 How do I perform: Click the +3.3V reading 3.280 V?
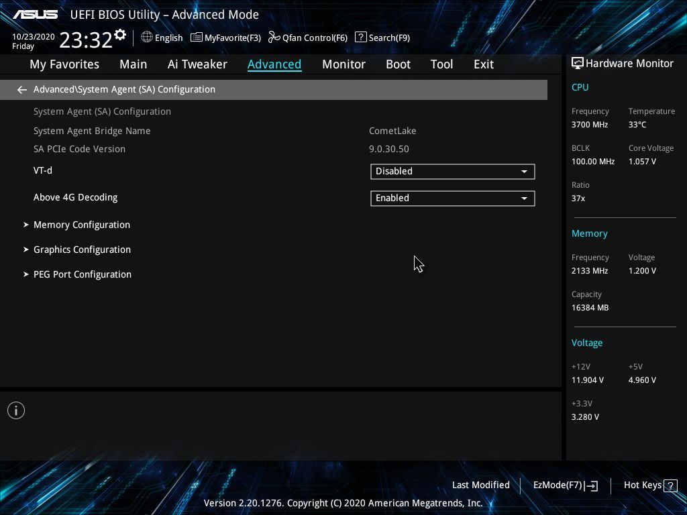tap(585, 417)
